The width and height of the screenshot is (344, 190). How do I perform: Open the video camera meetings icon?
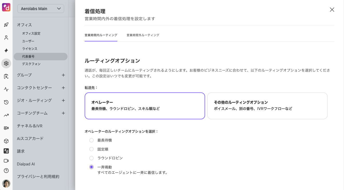(x=6, y=161)
